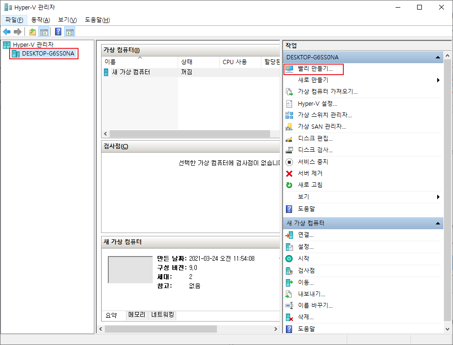Click the 서비스 중지 stop icon
Viewport: 453px width, 345px height.
click(x=289, y=162)
